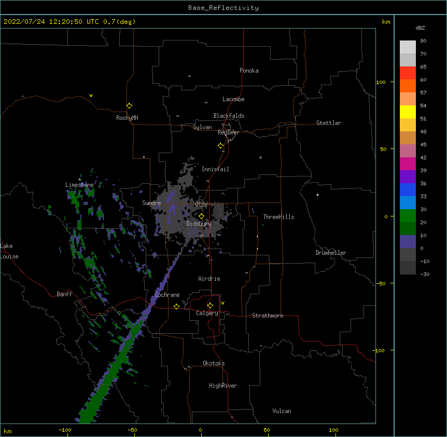The width and height of the screenshot is (447, 437).
Task: Click the white asterisk marker above Limestone
Action: point(79,180)
